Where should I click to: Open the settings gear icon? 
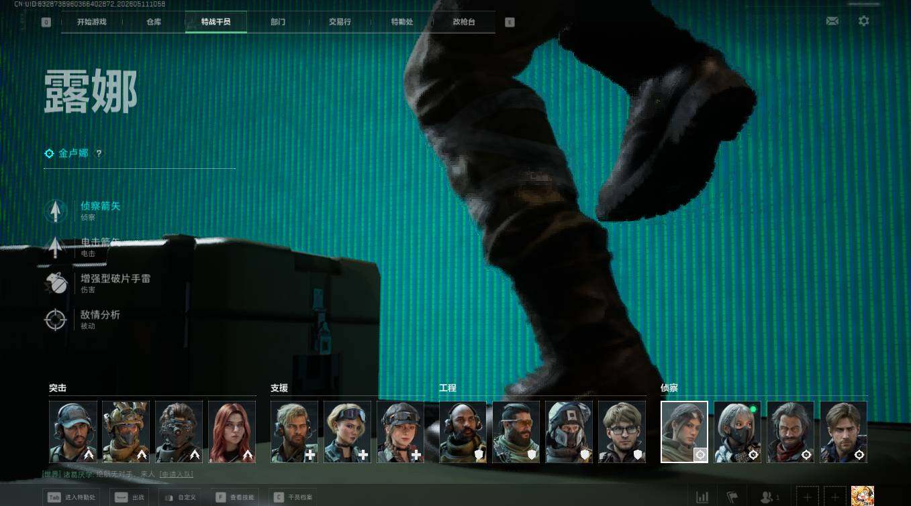click(864, 21)
